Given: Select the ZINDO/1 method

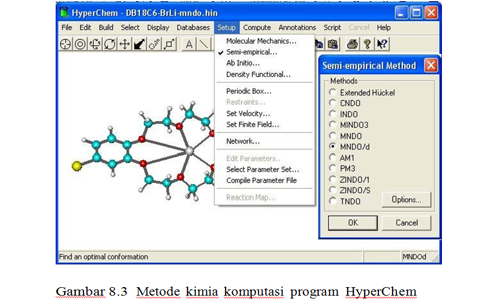Looking at the screenshot, I should click(333, 179).
